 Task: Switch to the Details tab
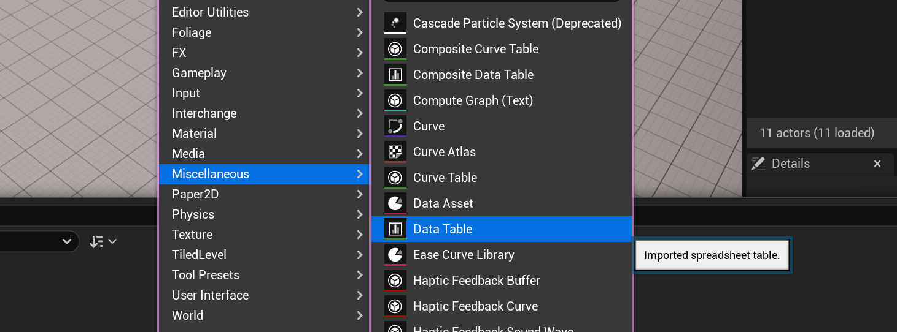(790, 164)
